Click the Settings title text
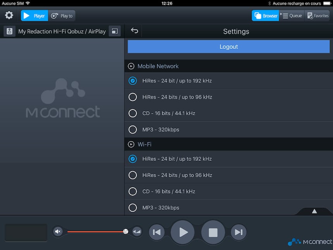Screen dimensions: 333x250 click(236, 31)
